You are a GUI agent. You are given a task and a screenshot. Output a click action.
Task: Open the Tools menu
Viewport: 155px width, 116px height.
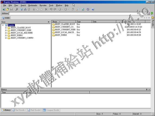[51, 5]
